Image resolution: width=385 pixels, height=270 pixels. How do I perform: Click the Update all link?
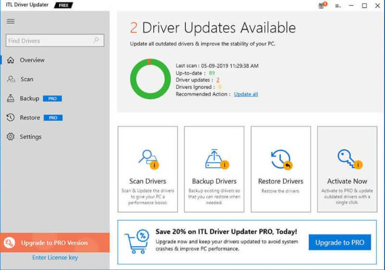[x=246, y=94]
